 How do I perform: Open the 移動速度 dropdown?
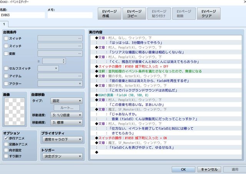click(x=66, y=115)
